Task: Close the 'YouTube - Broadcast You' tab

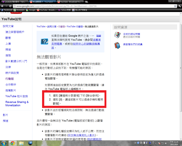Action: (82, 2)
